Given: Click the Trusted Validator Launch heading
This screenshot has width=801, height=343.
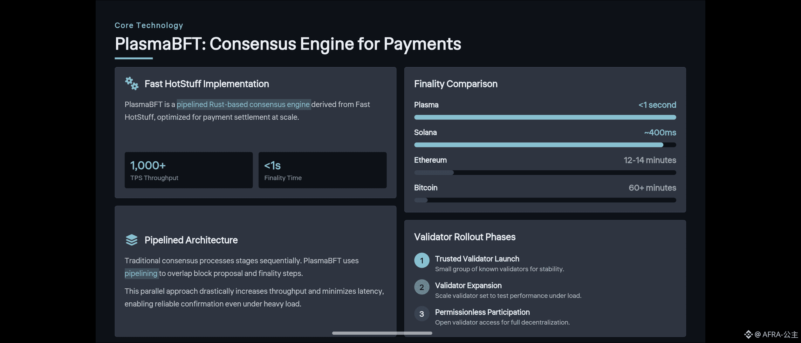Looking at the screenshot, I should tap(477, 259).
